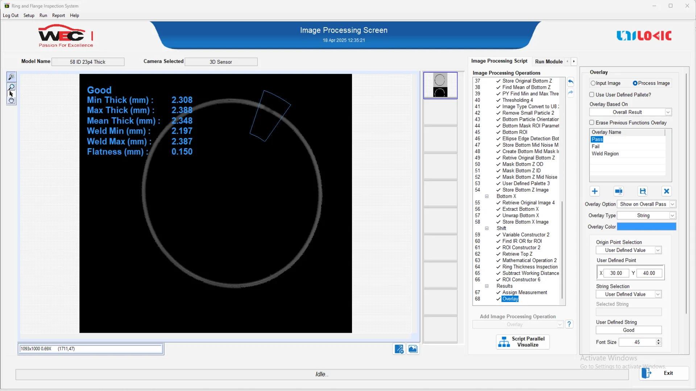Screen dimensions: 696x391
Task: Click the add overlay plus icon
Action: coord(594,191)
